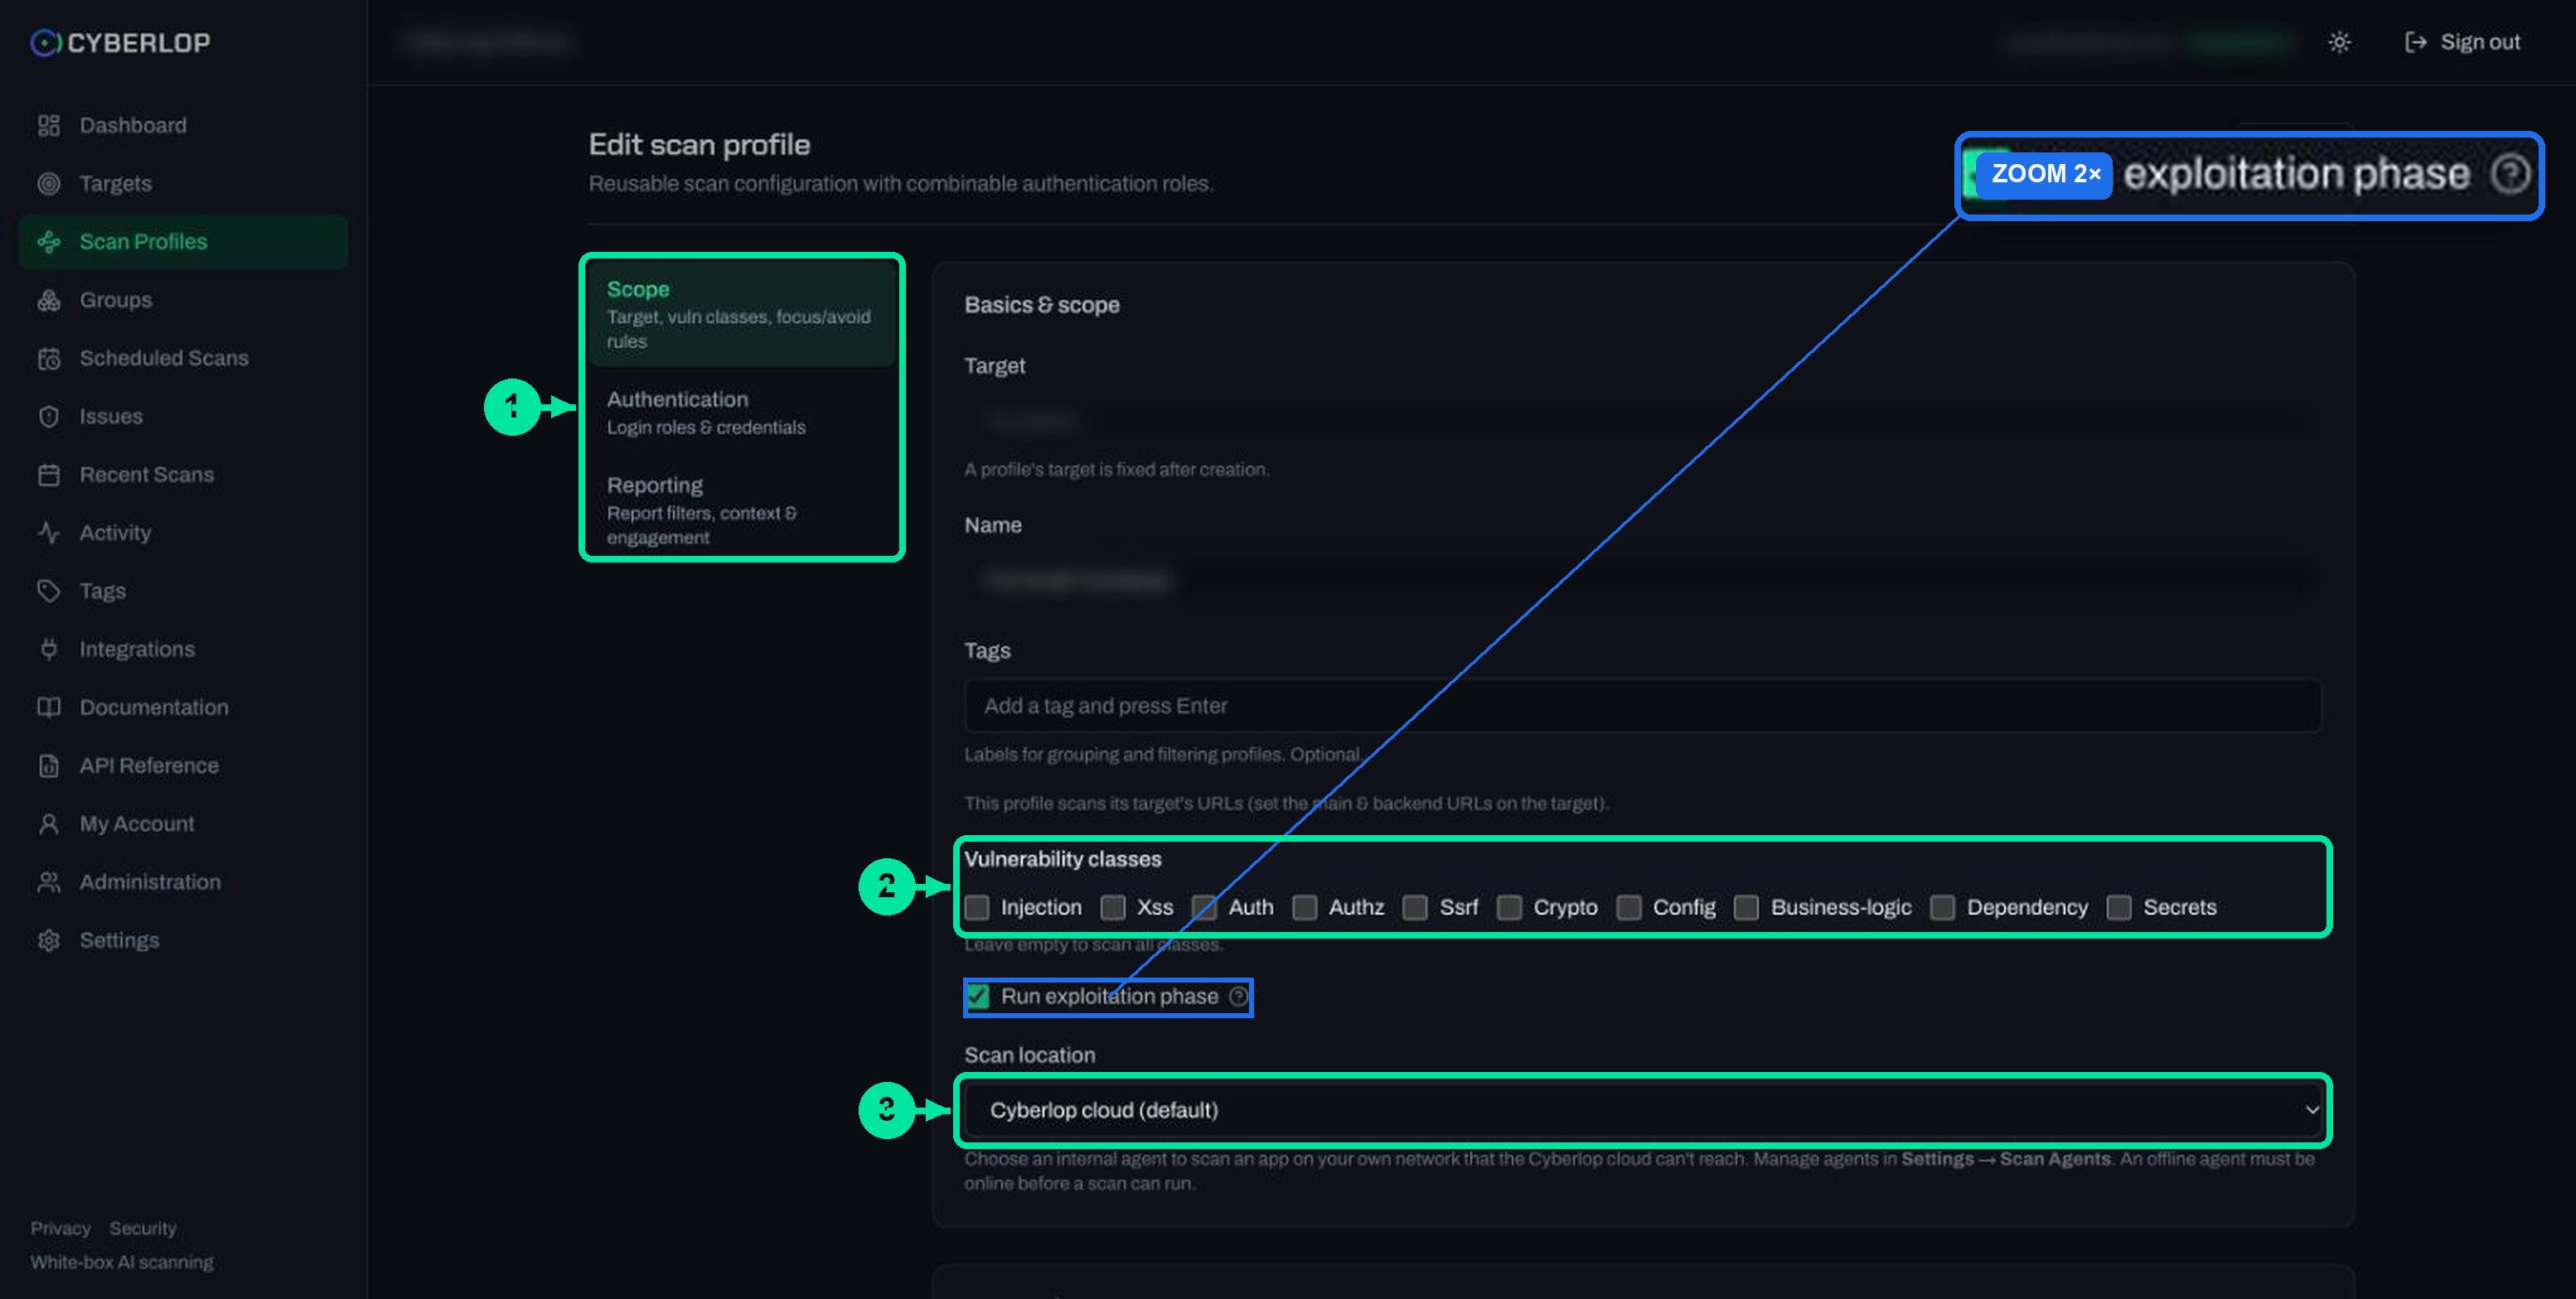Click the Issues shield icon
Viewport: 2576px width, 1299px height.
pyautogui.click(x=49, y=417)
